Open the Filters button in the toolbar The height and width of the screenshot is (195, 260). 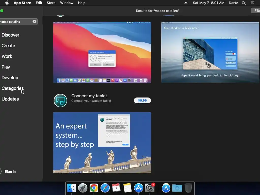pos(255,11)
